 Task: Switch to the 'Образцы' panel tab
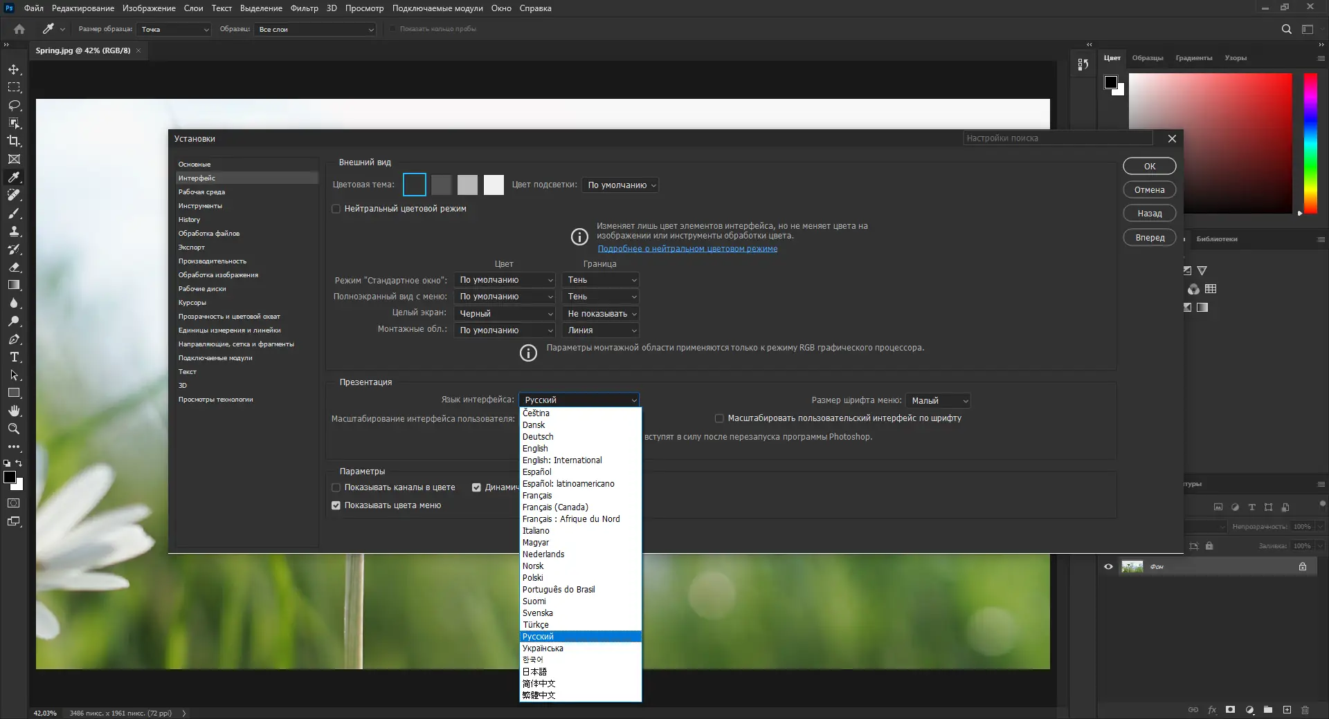point(1148,58)
